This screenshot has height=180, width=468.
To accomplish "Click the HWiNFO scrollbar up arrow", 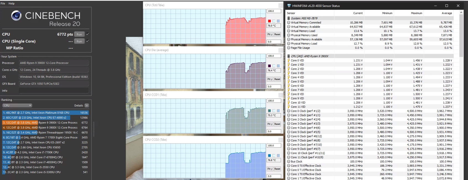I will [x=461, y=13].
